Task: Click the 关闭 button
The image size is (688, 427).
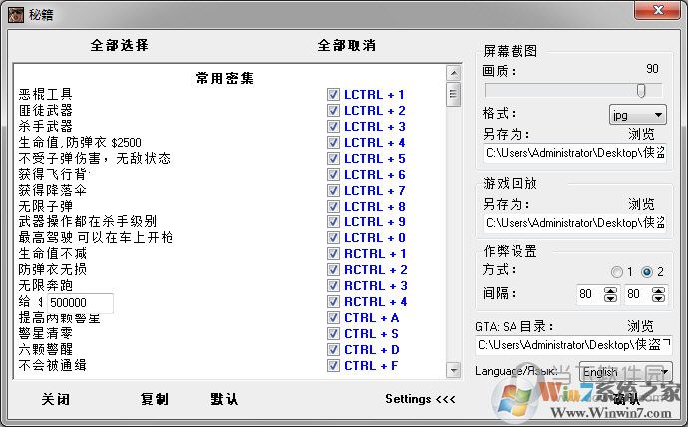Action: [55, 399]
